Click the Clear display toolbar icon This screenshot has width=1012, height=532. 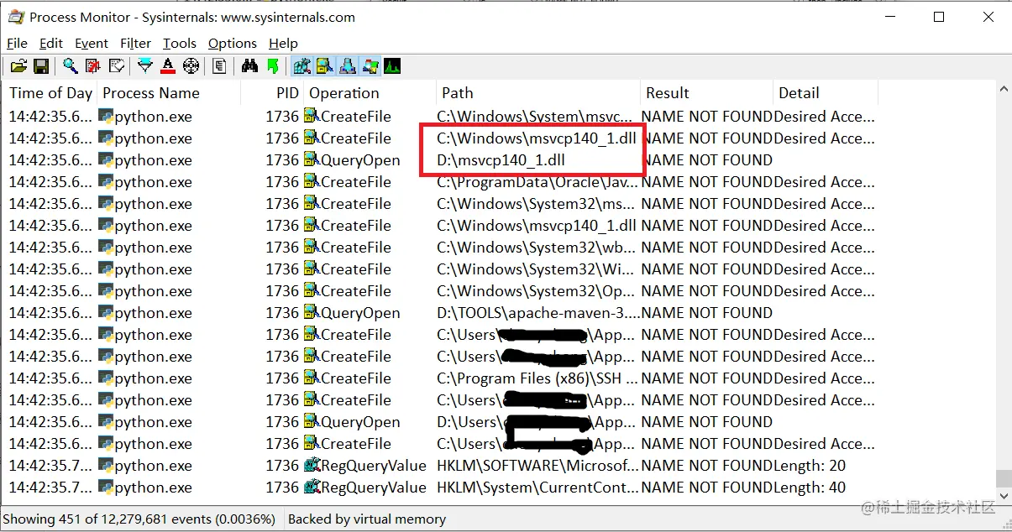click(x=116, y=65)
